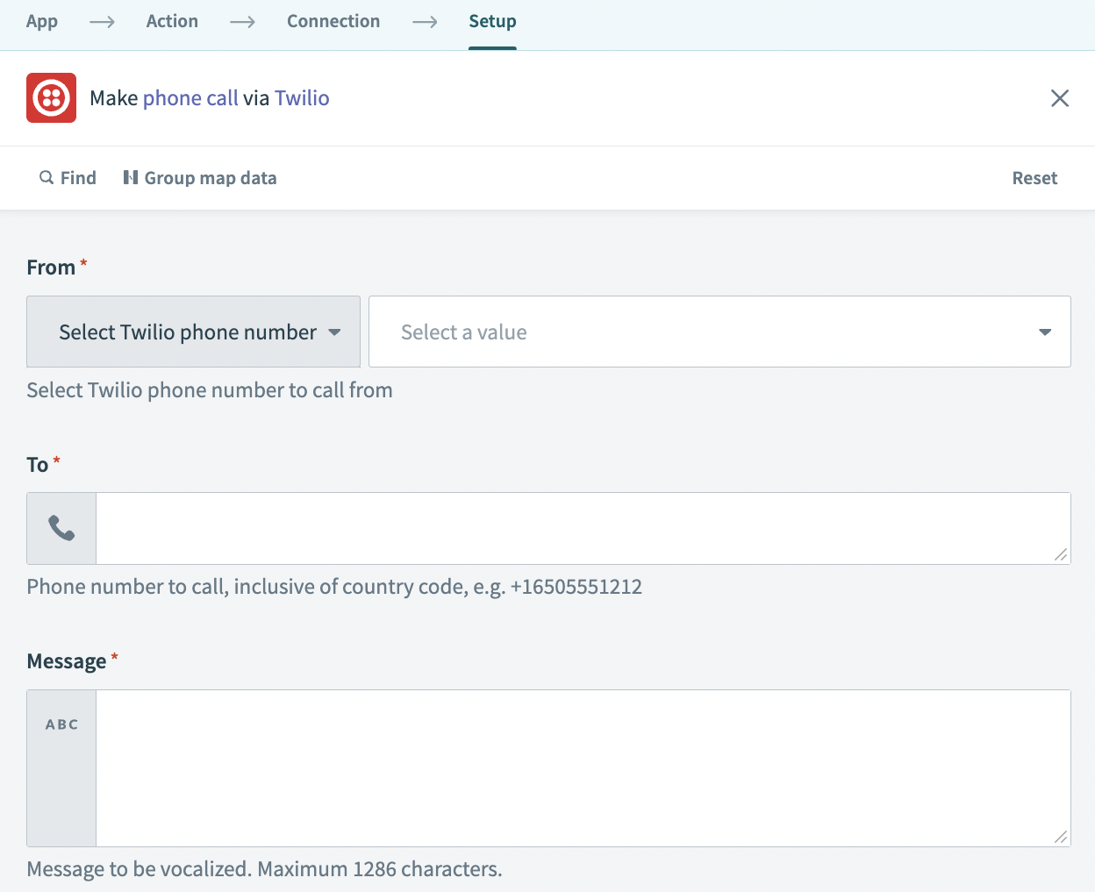This screenshot has height=892, width=1095.
Task: Click the phone call link in title
Action: (x=190, y=98)
